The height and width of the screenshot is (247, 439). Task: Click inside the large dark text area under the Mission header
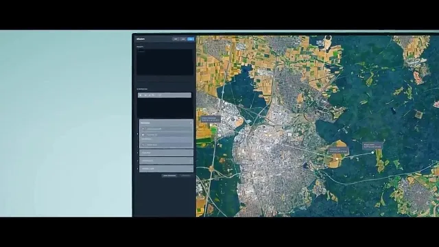(165, 62)
